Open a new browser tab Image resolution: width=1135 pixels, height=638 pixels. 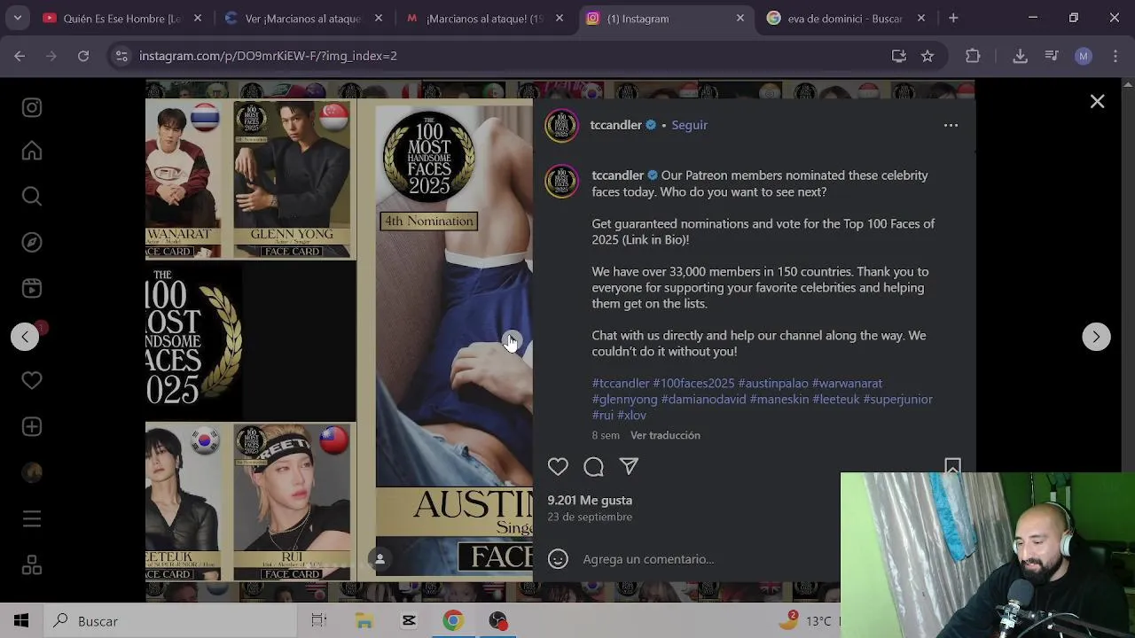click(x=953, y=18)
